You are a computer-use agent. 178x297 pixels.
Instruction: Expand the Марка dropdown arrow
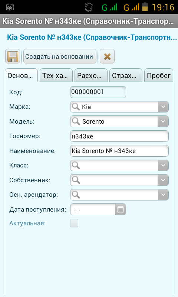tap(163, 107)
